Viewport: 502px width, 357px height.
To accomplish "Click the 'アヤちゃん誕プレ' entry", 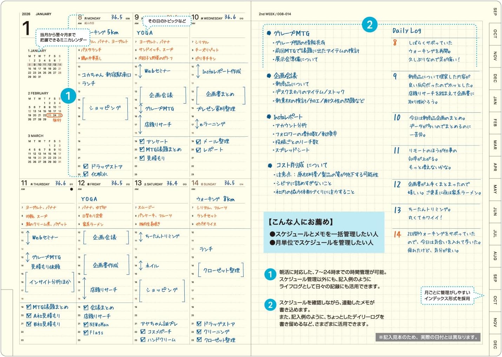I will (159, 324).
